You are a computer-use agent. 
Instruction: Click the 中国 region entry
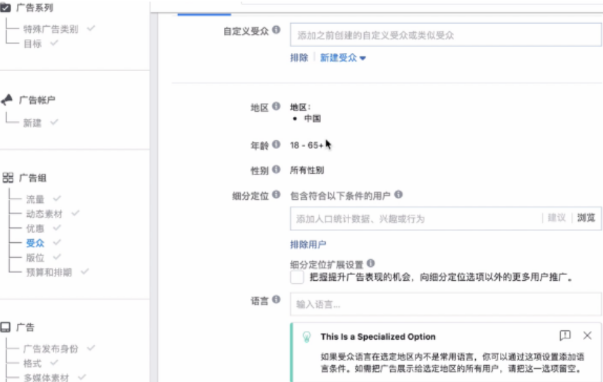click(x=312, y=118)
